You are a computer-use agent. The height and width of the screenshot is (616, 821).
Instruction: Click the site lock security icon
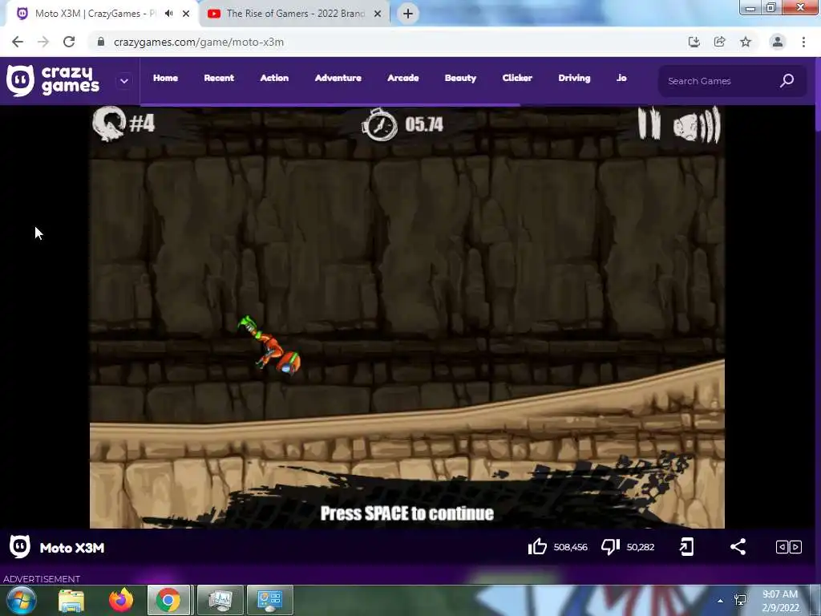point(101,42)
